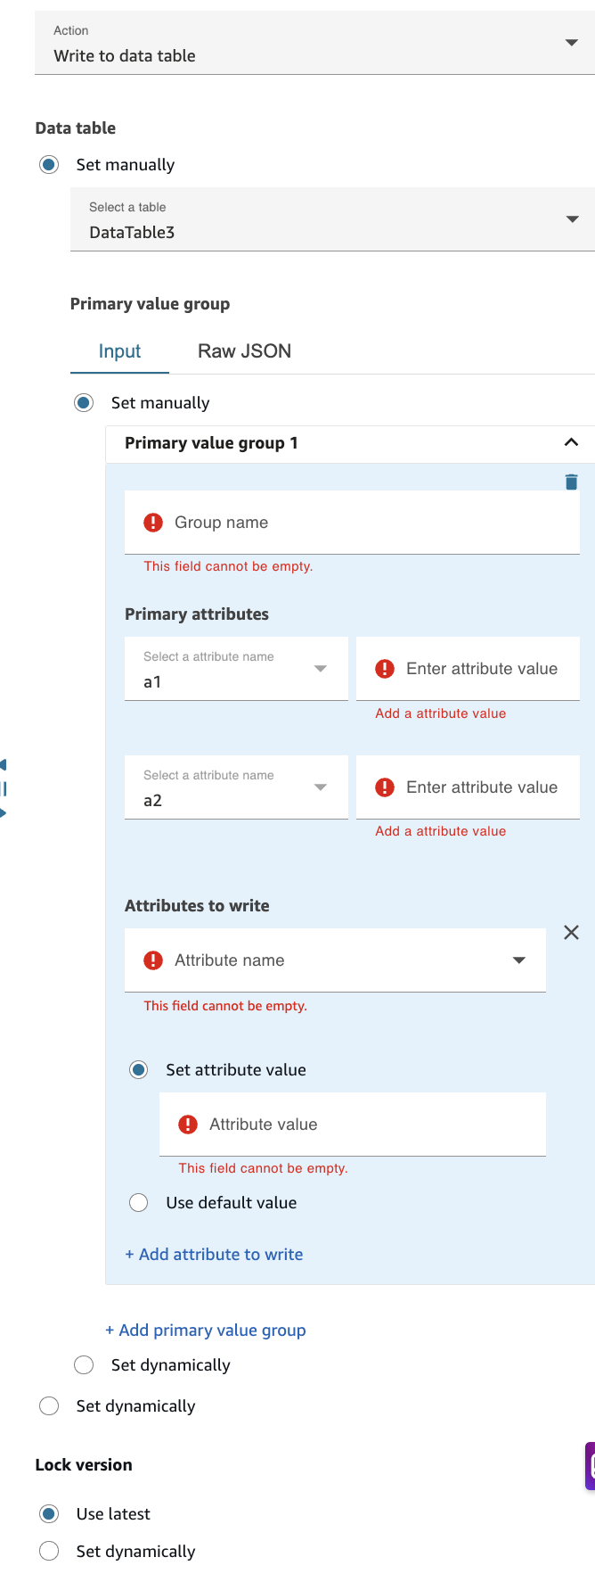Choose Set dynamically under Lock version
595x1582 pixels.
pyautogui.click(x=49, y=1551)
